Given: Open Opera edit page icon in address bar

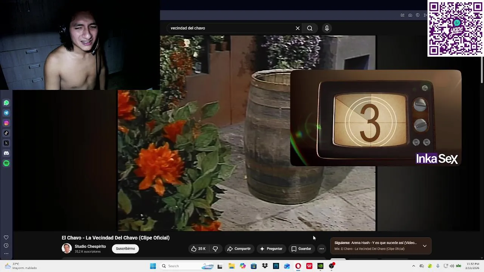Looking at the screenshot, I should pyautogui.click(x=402, y=15).
